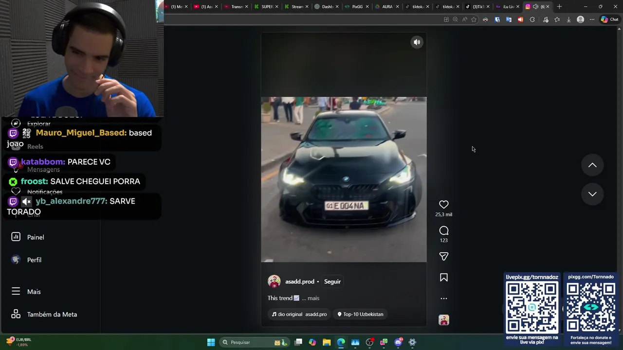
Task: Click the livepix.gg/tornnadoz QR code
Action: click(x=531, y=308)
